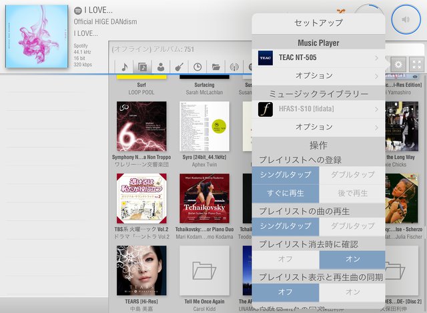The image size is (427, 313).
Task: Browse by artist person icon
Action: (161, 67)
